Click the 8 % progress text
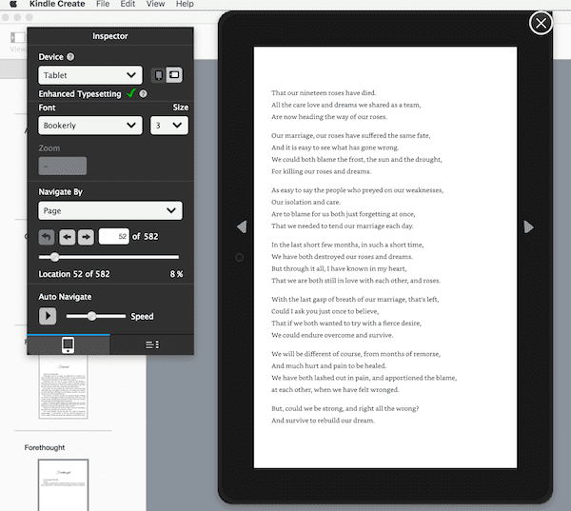 coord(176,274)
